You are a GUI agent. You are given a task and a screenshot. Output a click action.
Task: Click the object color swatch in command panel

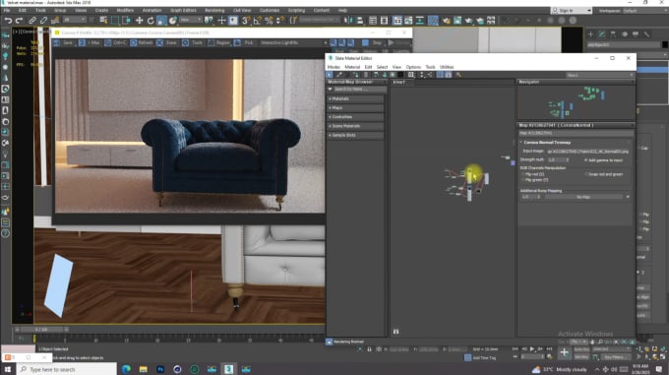pos(664,44)
